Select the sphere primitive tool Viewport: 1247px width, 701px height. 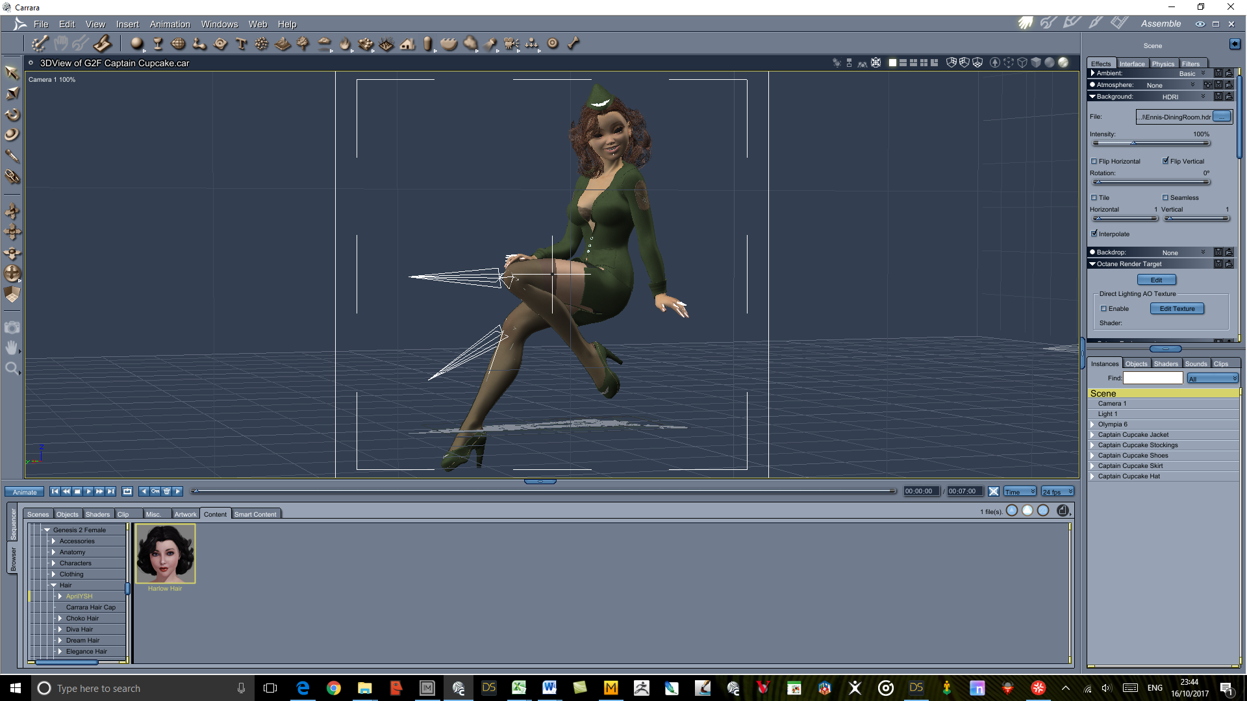point(136,43)
